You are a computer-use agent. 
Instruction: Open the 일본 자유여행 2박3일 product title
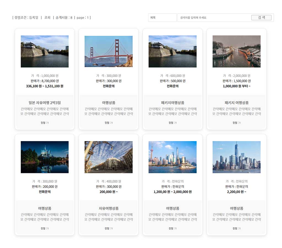coord(45,103)
